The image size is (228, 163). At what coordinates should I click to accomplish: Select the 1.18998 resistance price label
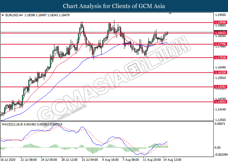[221, 22]
